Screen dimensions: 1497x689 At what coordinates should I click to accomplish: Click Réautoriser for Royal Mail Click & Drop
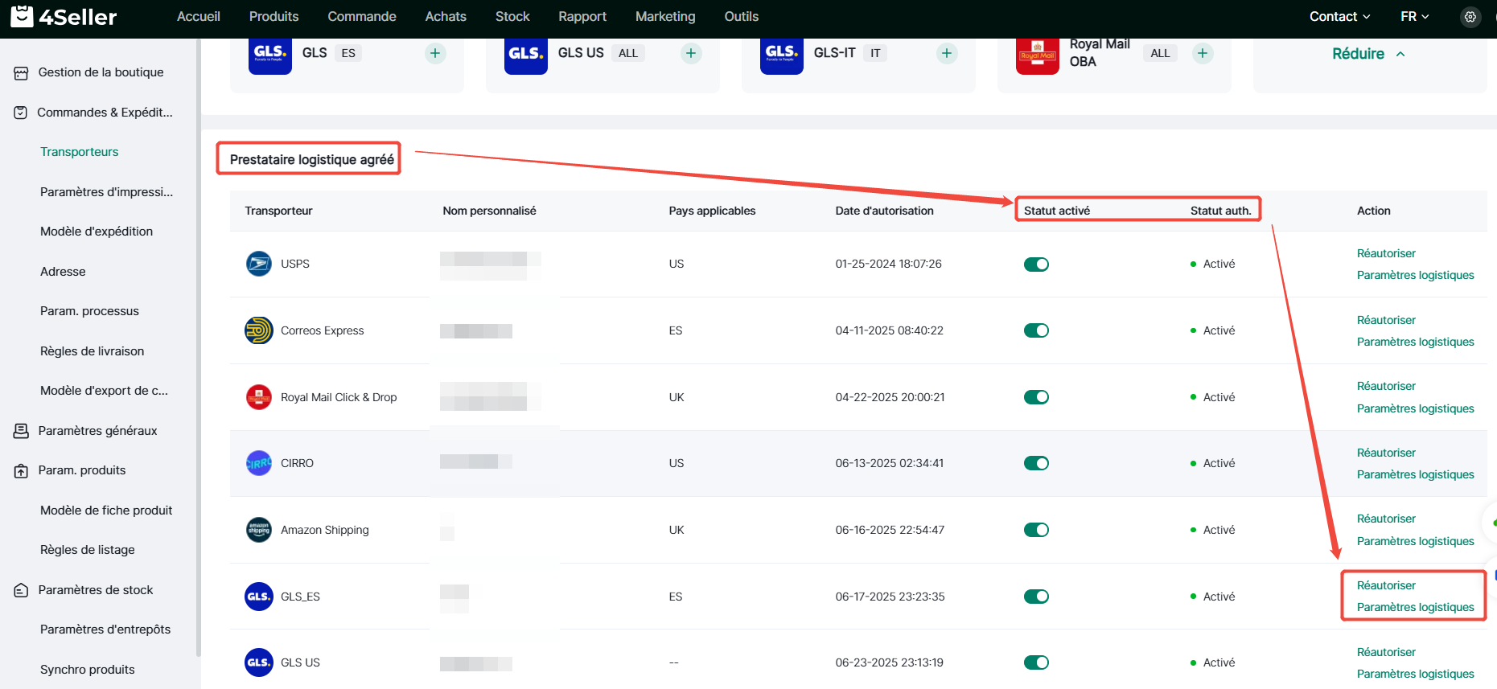(x=1386, y=386)
